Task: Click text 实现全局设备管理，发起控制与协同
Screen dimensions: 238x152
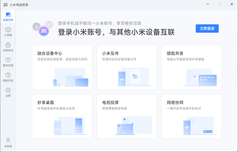Action: [62, 59]
